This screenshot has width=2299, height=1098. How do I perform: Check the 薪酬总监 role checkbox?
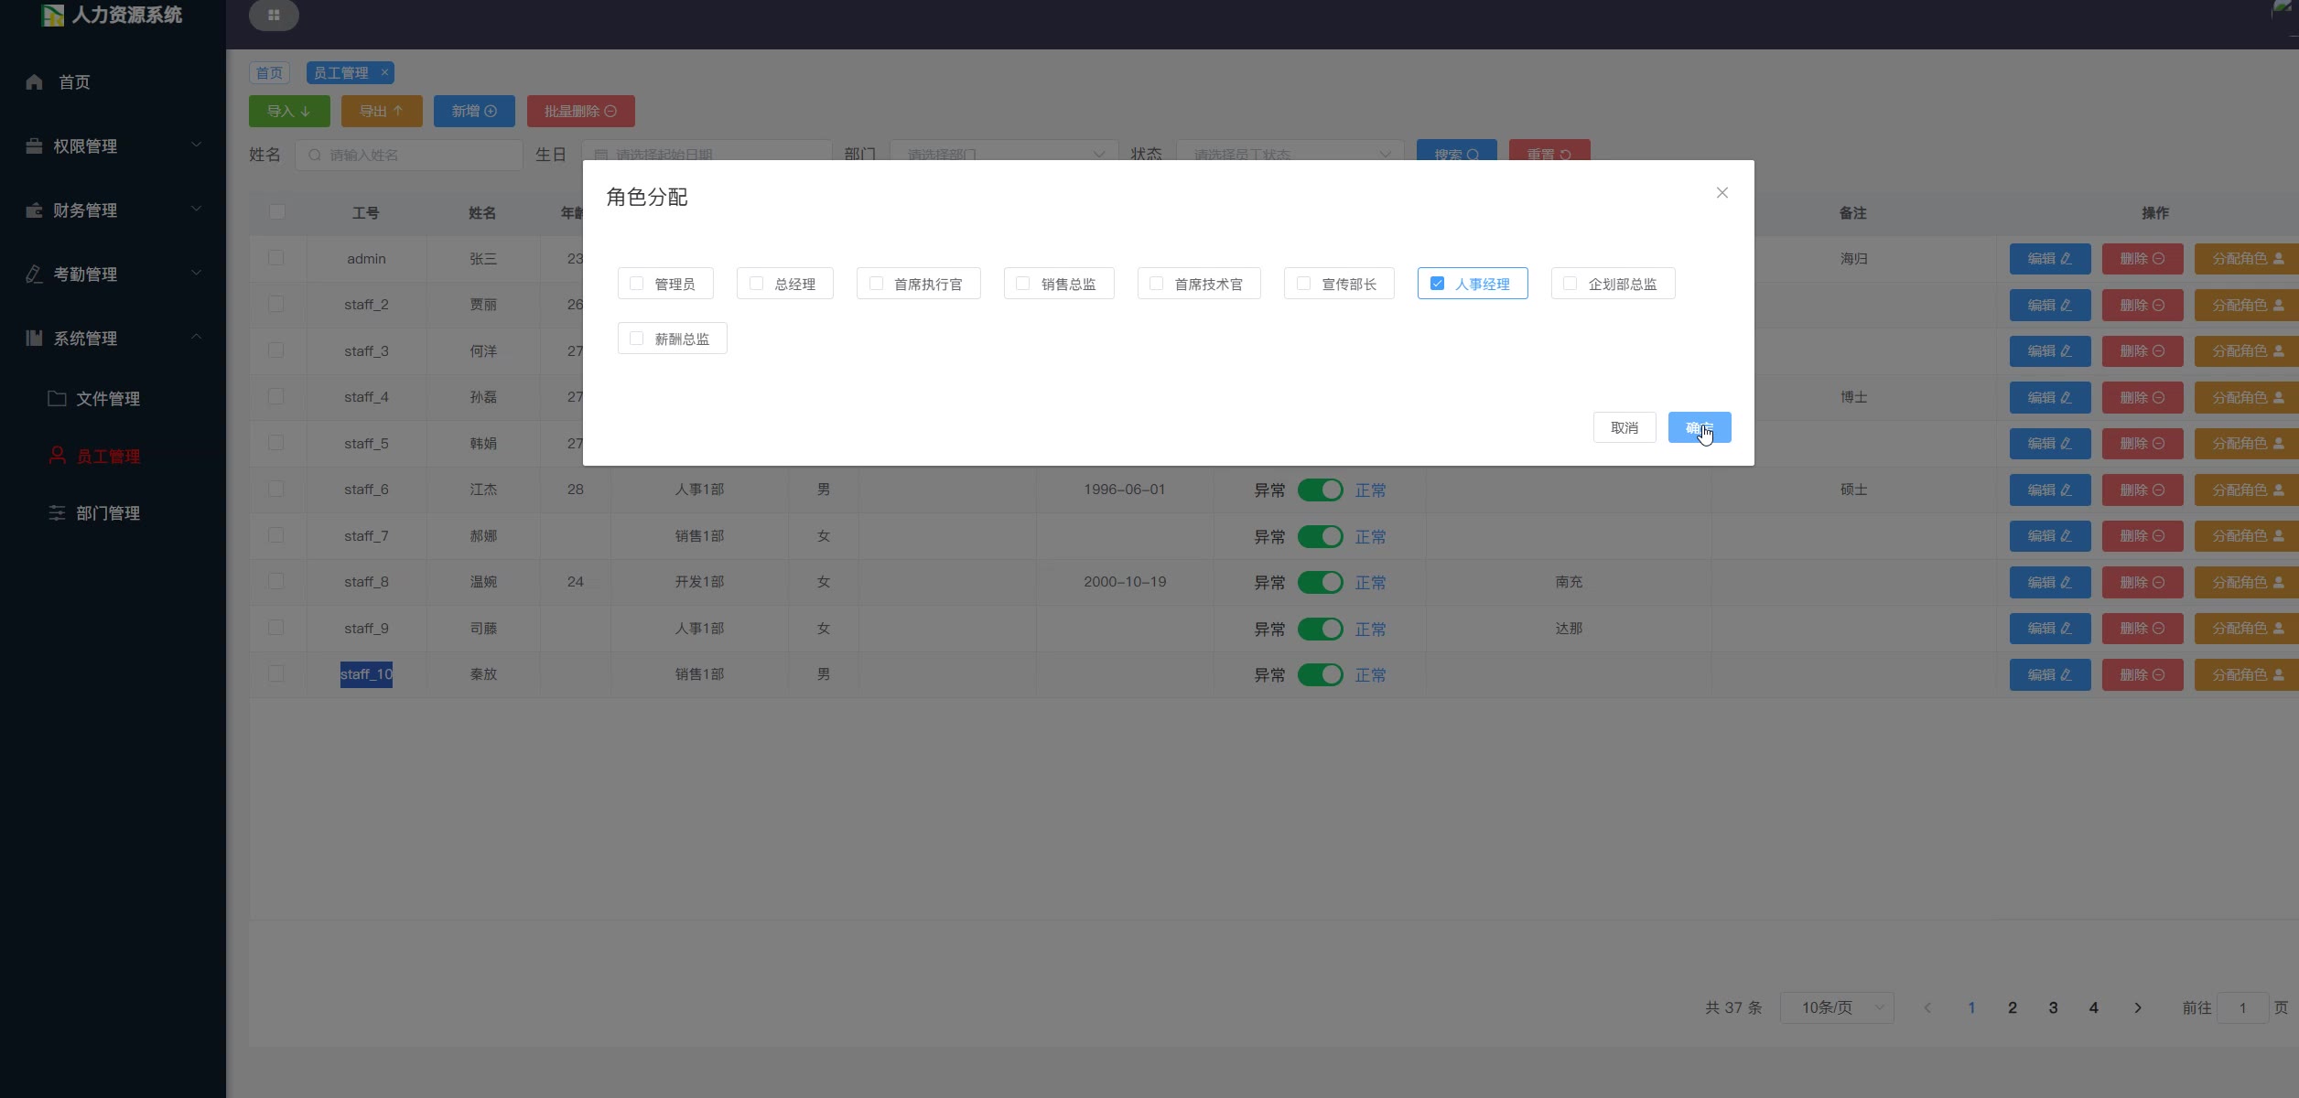[x=637, y=339]
